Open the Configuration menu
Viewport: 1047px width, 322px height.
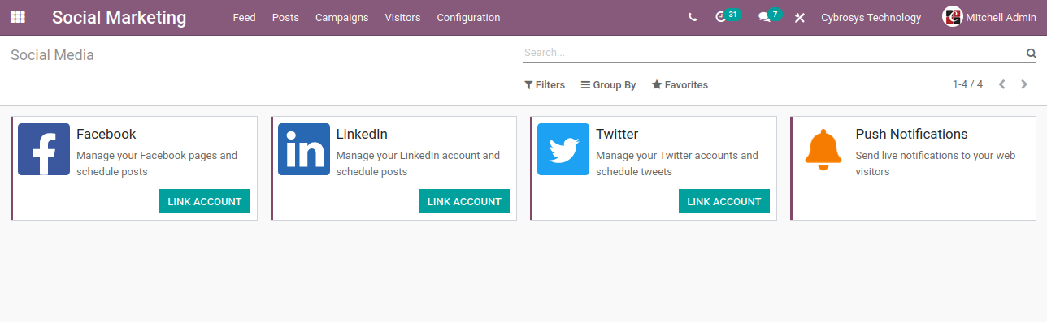click(468, 17)
